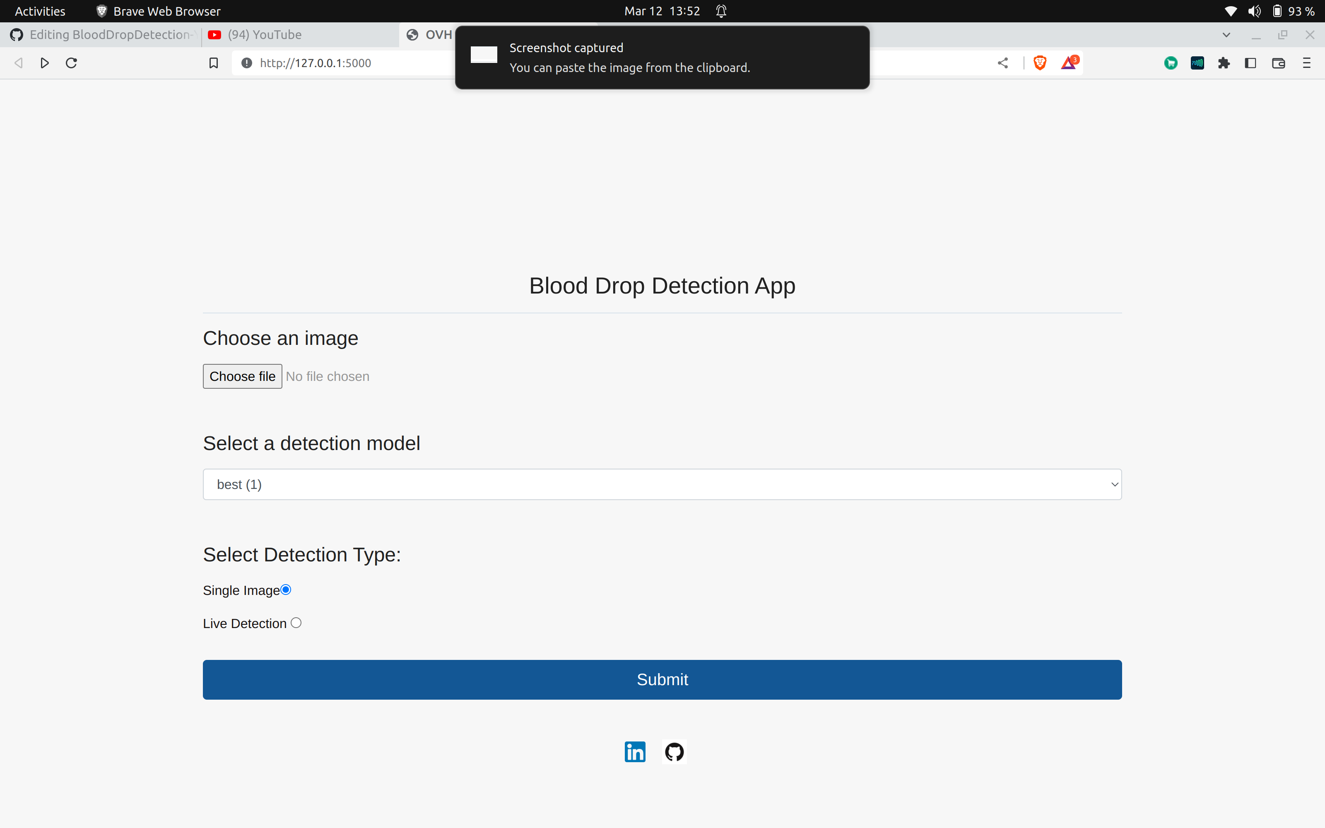The width and height of the screenshot is (1325, 828).
Task: Toggle the browser sidebar icon
Action: pyautogui.click(x=1250, y=63)
